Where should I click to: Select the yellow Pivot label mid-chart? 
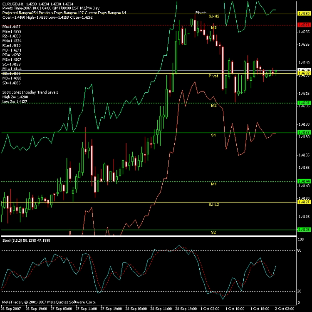click(x=213, y=76)
